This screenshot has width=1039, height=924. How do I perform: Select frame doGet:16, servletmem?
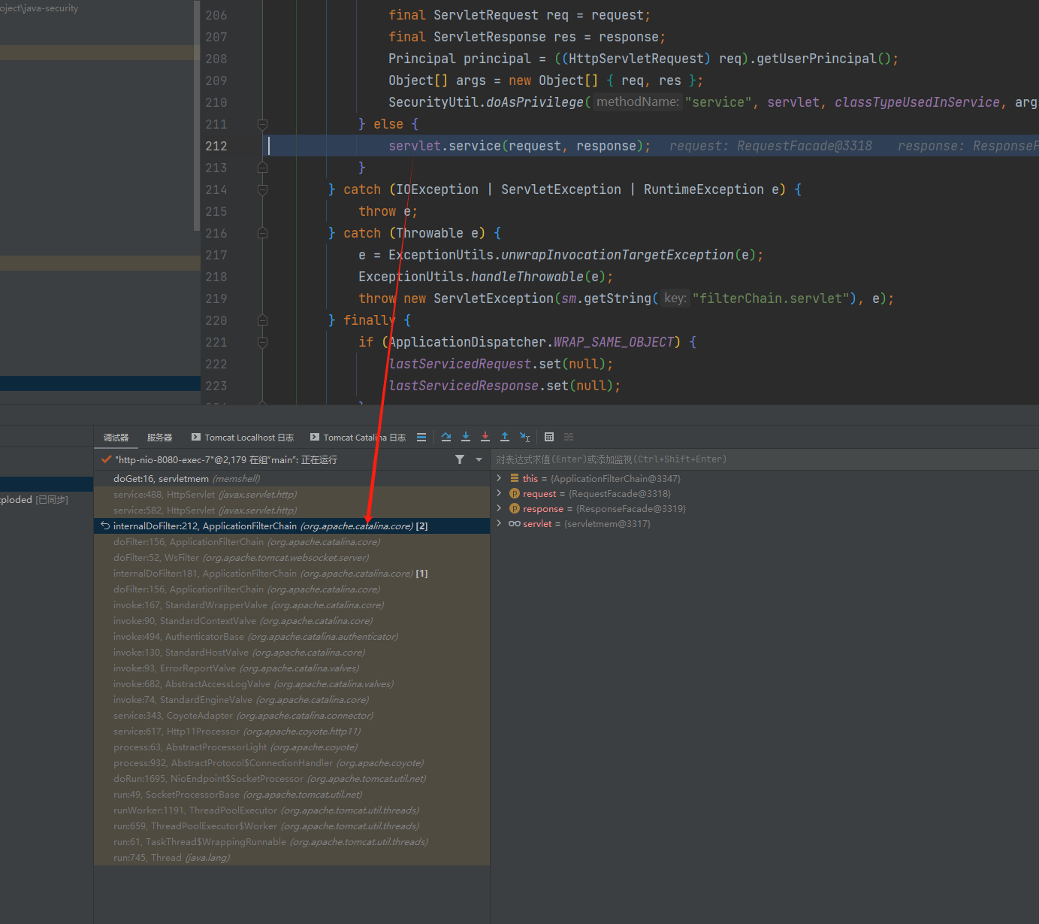[x=291, y=479]
